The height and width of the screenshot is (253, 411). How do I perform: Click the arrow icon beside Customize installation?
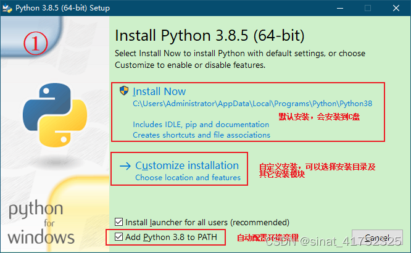coord(125,166)
